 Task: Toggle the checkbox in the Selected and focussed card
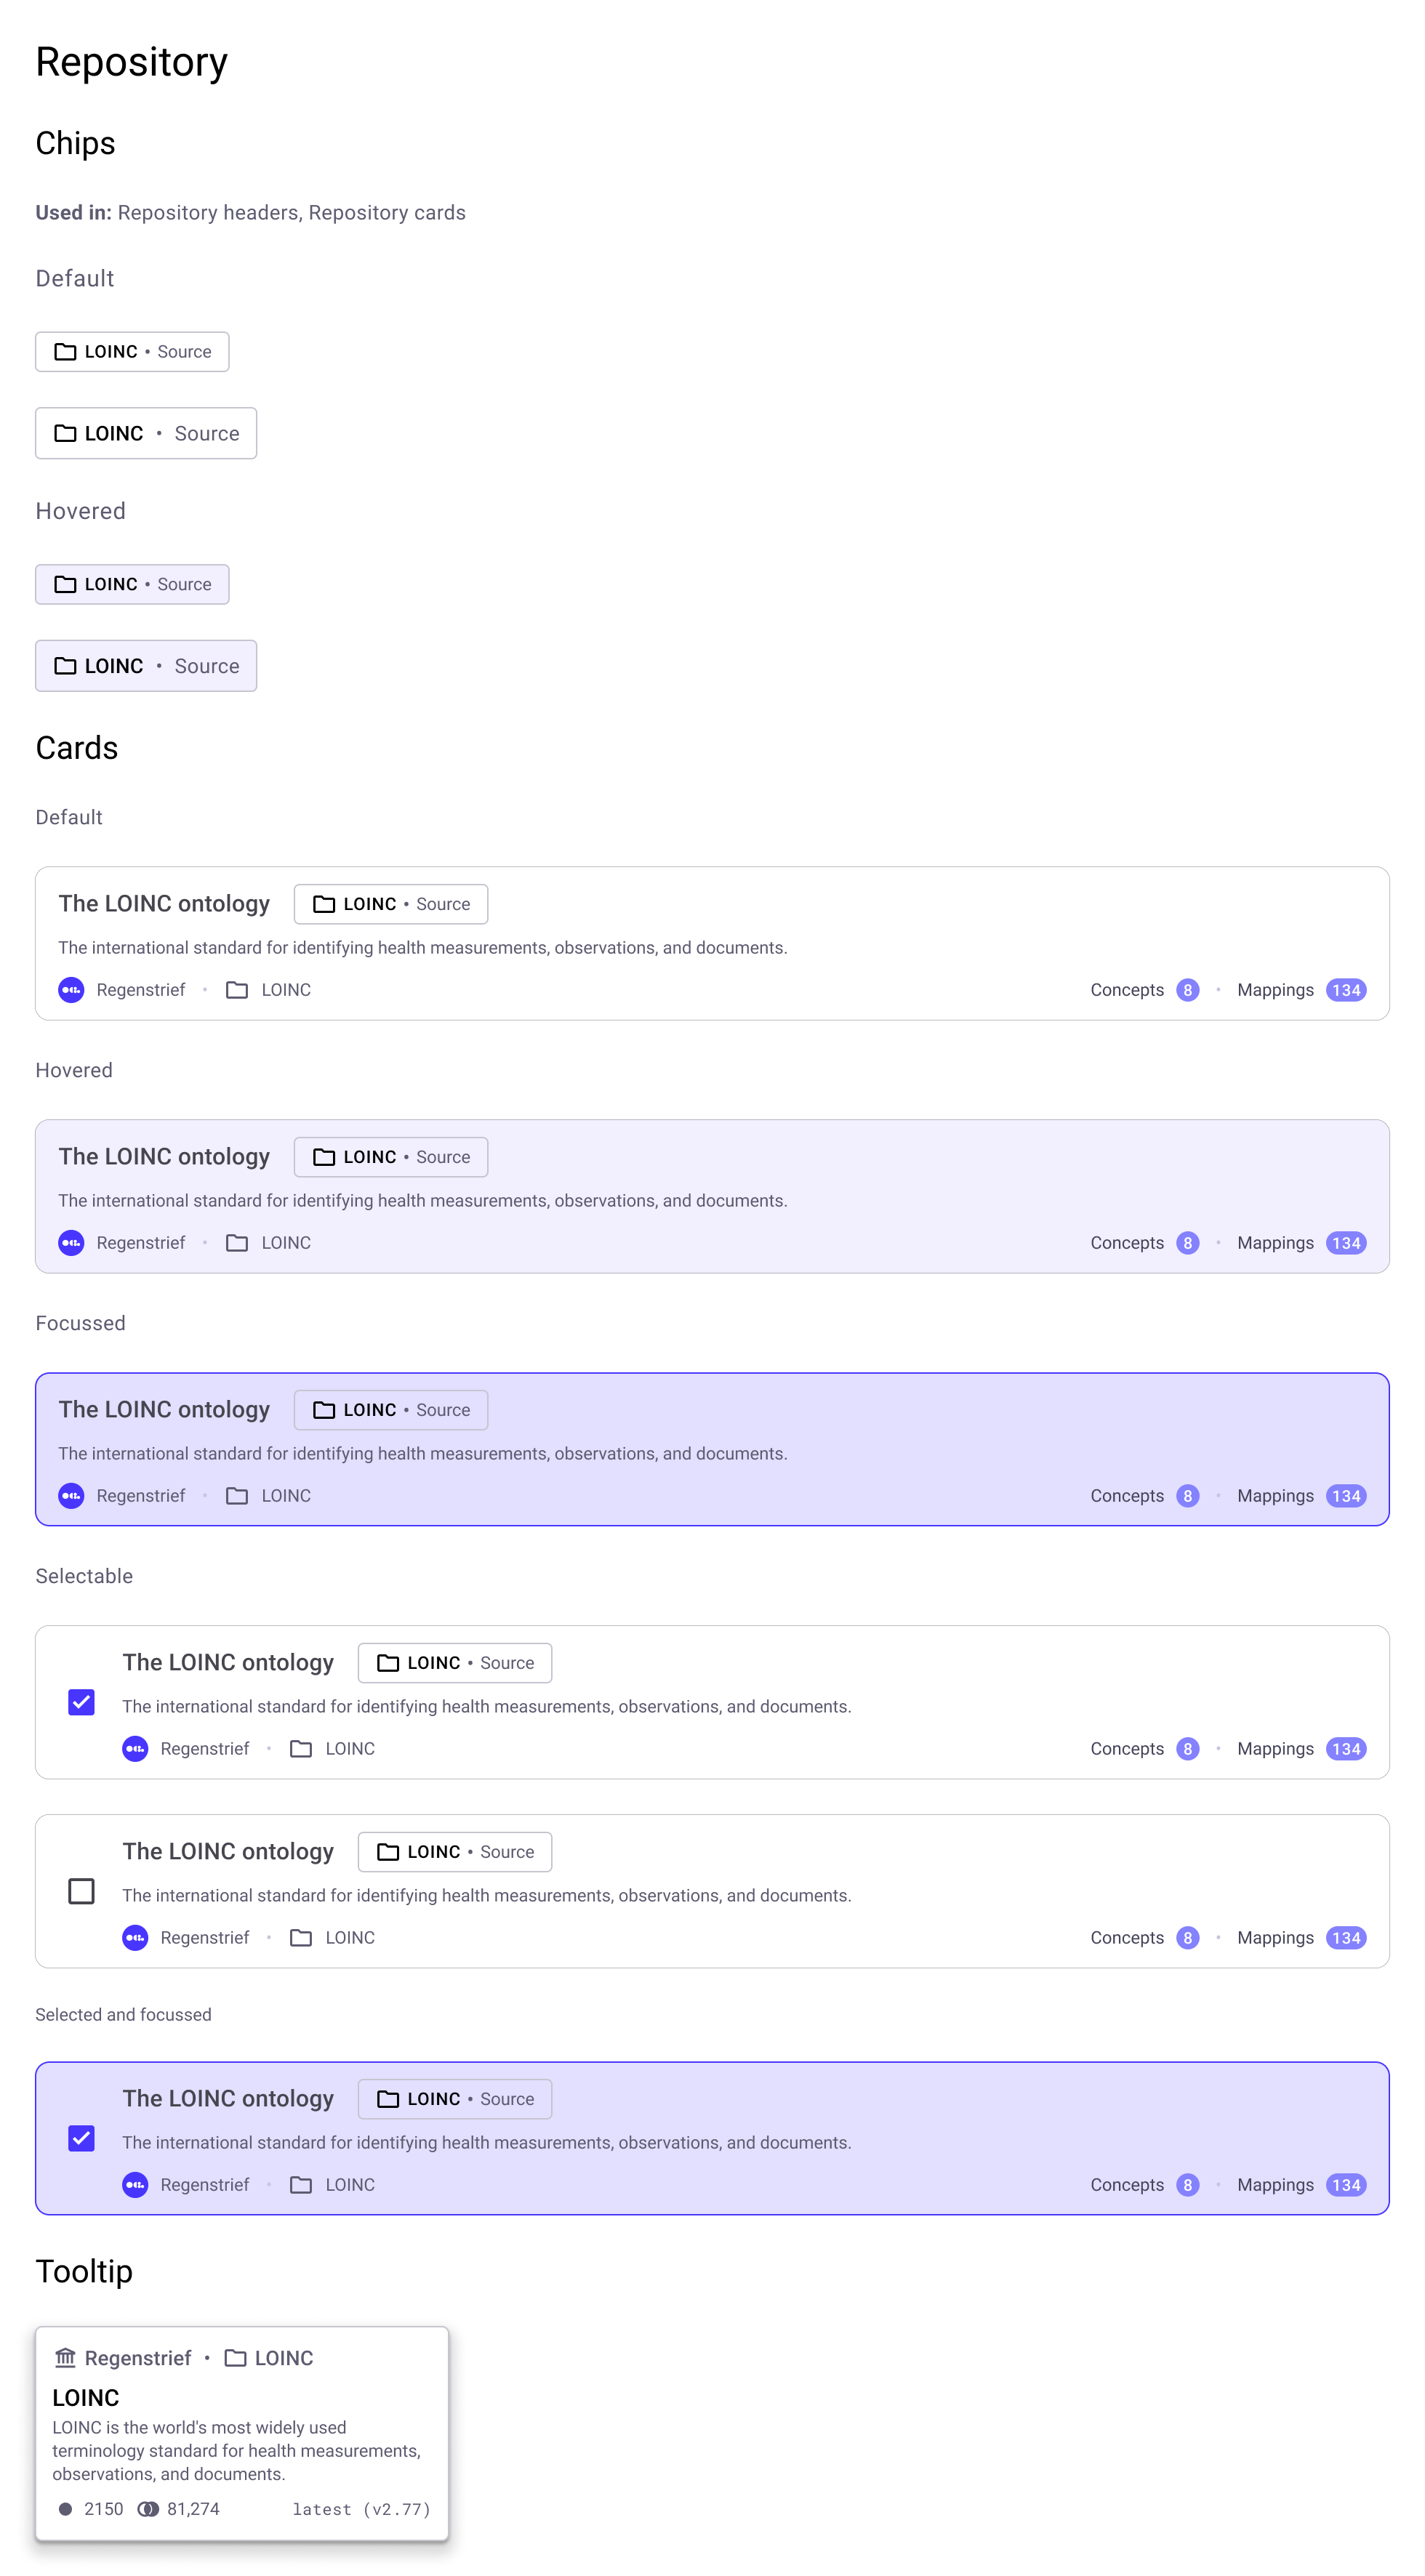coord(81,2137)
